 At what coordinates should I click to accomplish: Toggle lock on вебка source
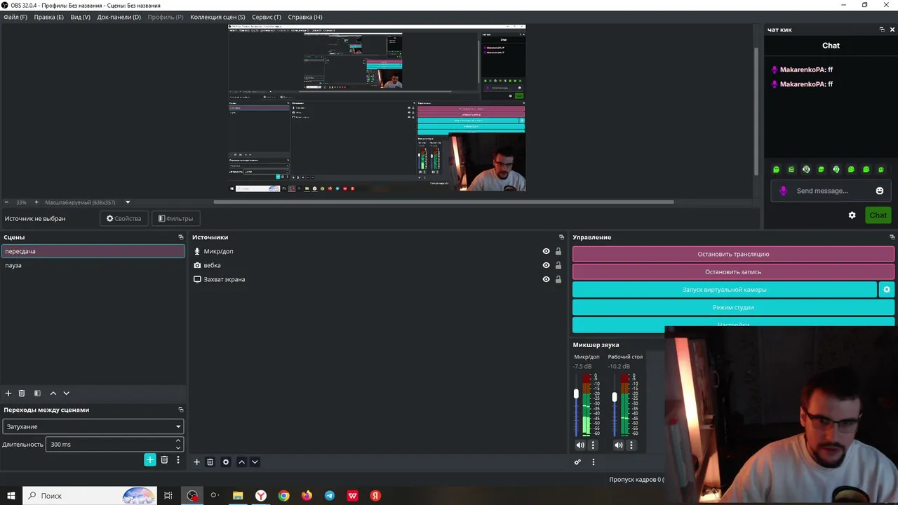tap(558, 265)
